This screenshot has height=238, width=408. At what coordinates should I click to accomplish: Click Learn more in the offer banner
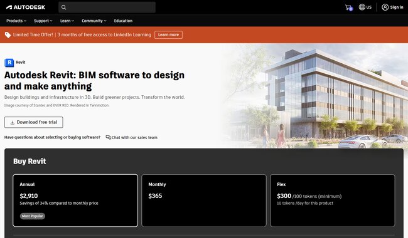[168, 35]
